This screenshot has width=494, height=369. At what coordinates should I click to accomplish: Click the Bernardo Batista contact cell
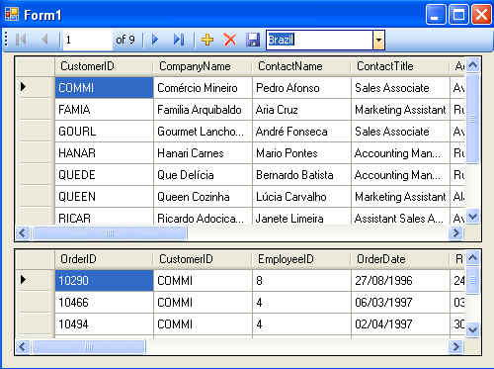click(x=301, y=175)
